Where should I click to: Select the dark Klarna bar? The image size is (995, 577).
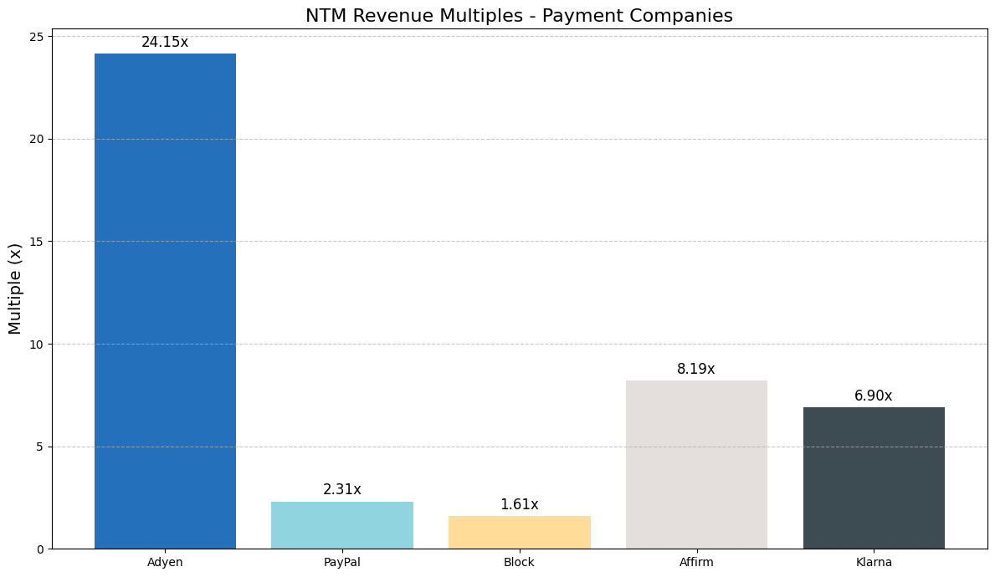coord(874,478)
